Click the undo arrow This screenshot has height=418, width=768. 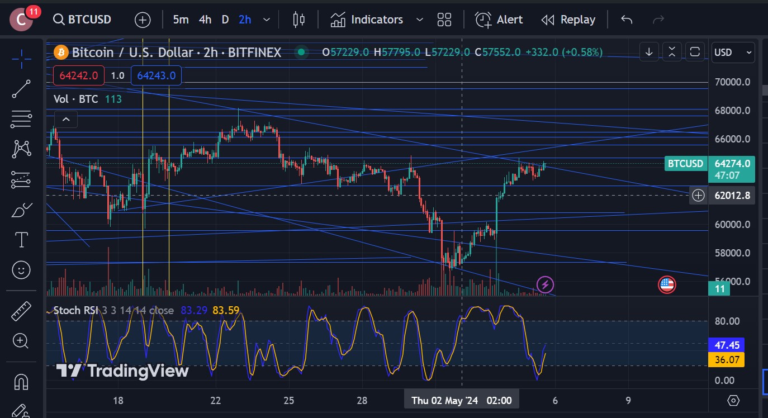(x=627, y=20)
